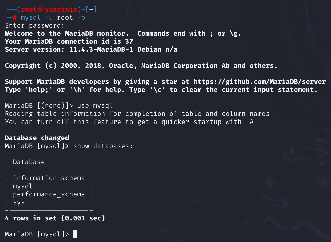The image size is (331, 242).
Task: Click the "MariaDB [(none)]>" prompt
Action: point(39,106)
